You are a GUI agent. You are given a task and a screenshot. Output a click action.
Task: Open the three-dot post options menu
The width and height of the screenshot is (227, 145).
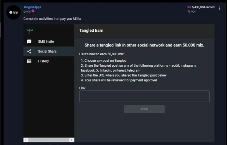click(219, 9)
